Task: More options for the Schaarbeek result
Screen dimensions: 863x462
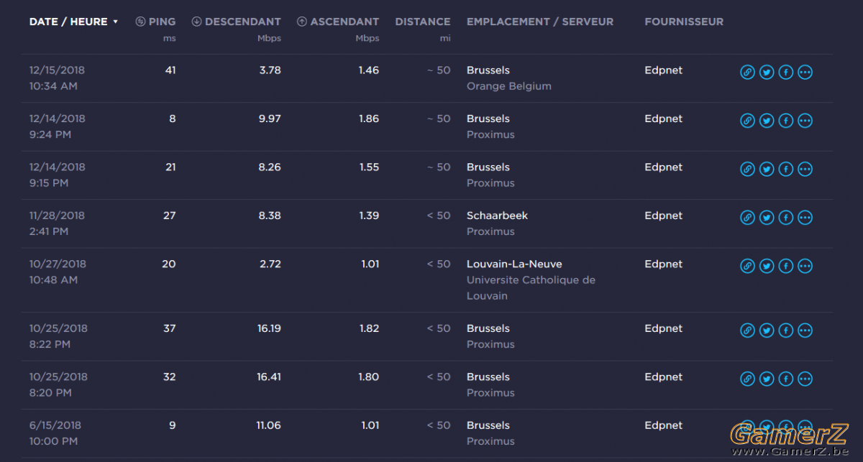Action: tap(805, 218)
